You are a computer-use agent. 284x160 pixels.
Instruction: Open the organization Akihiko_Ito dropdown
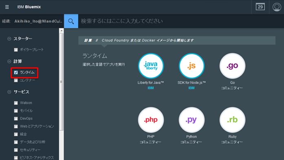[x=32, y=21]
